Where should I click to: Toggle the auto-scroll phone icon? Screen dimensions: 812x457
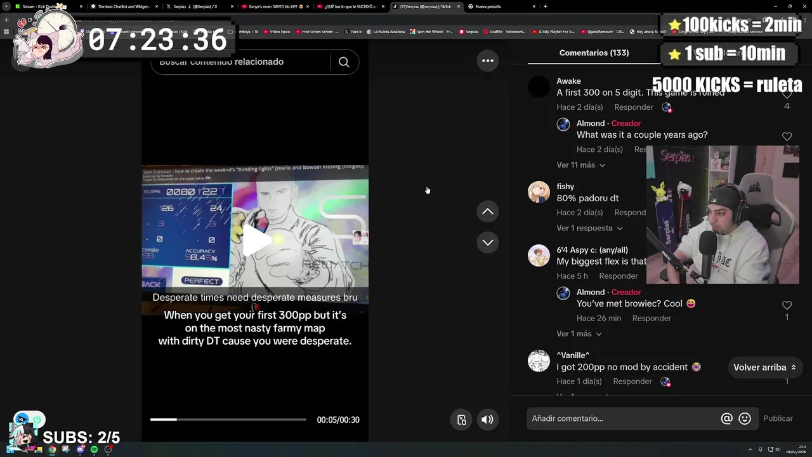pos(462,420)
